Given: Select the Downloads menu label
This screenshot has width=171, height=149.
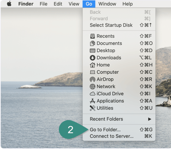Looking at the screenshot, I should pos(109,58).
